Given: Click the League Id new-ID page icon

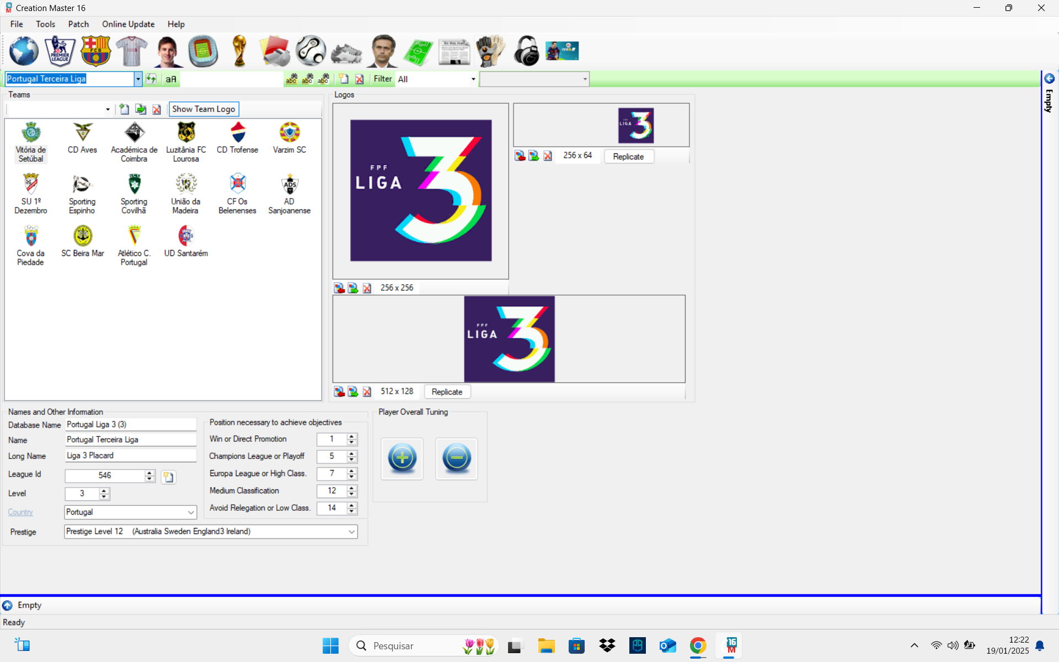Looking at the screenshot, I should click(168, 477).
